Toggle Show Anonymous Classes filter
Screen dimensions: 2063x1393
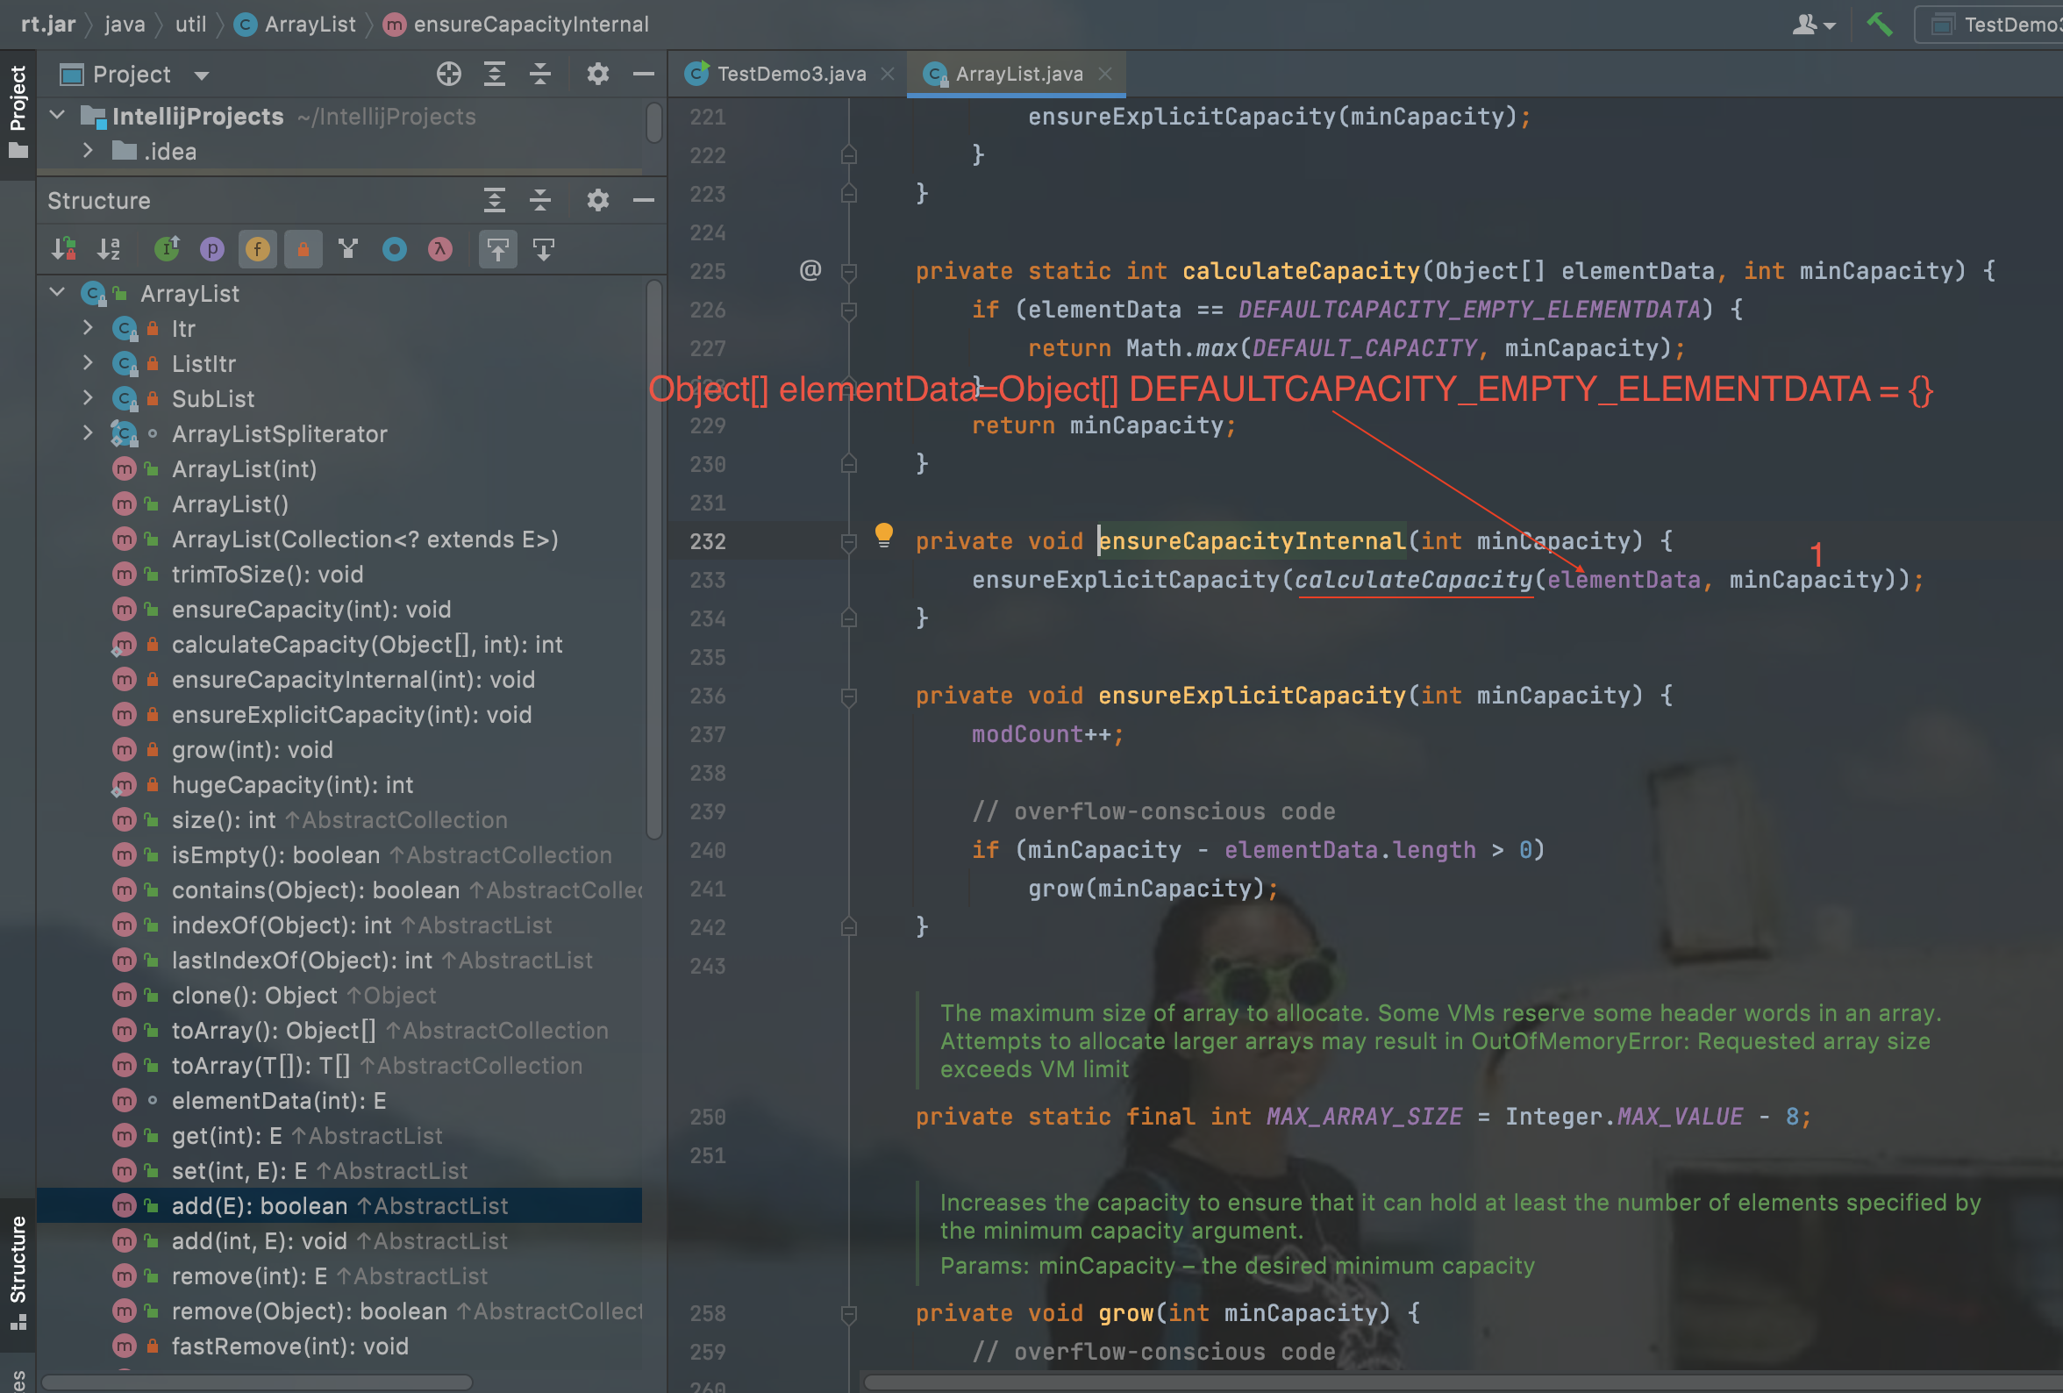pyautogui.click(x=394, y=249)
